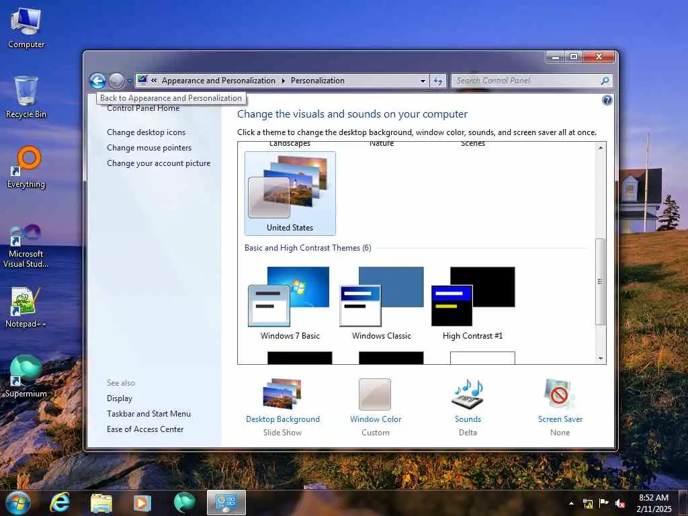This screenshot has width=688, height=516.
Task: Open the Control Panel icon menu in the address bar
Action: point(142,81)
